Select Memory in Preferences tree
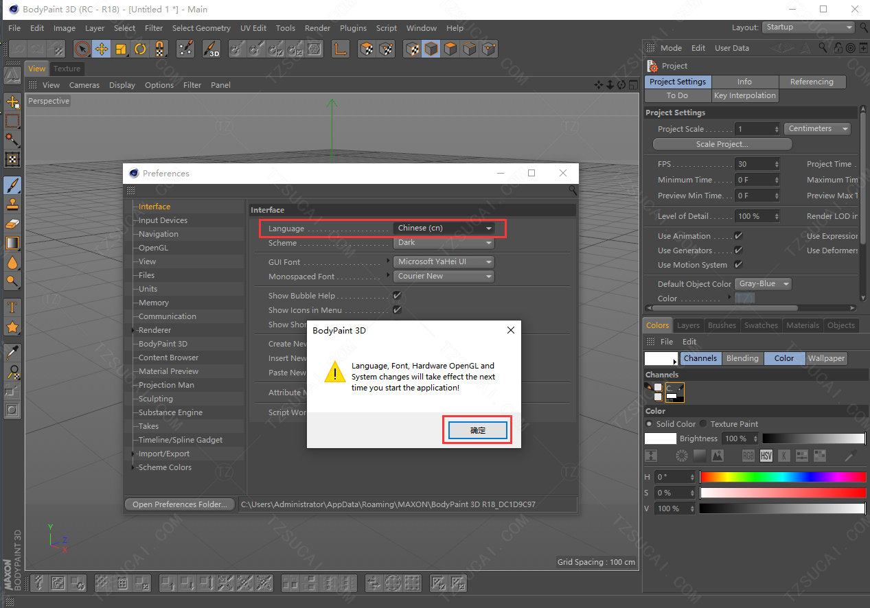 click(x=154, y=303)
